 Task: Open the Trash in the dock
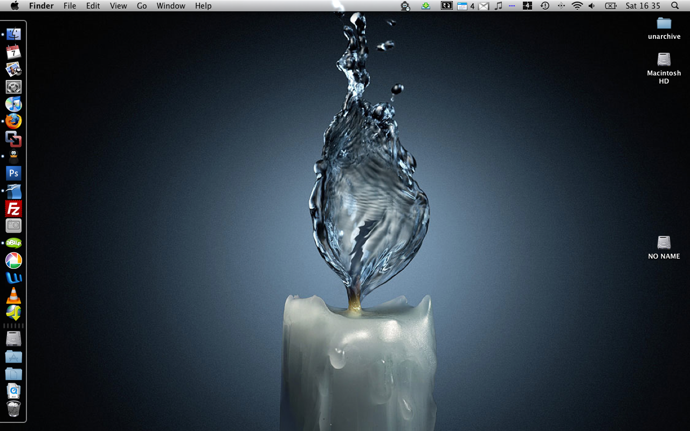[13, 408]
